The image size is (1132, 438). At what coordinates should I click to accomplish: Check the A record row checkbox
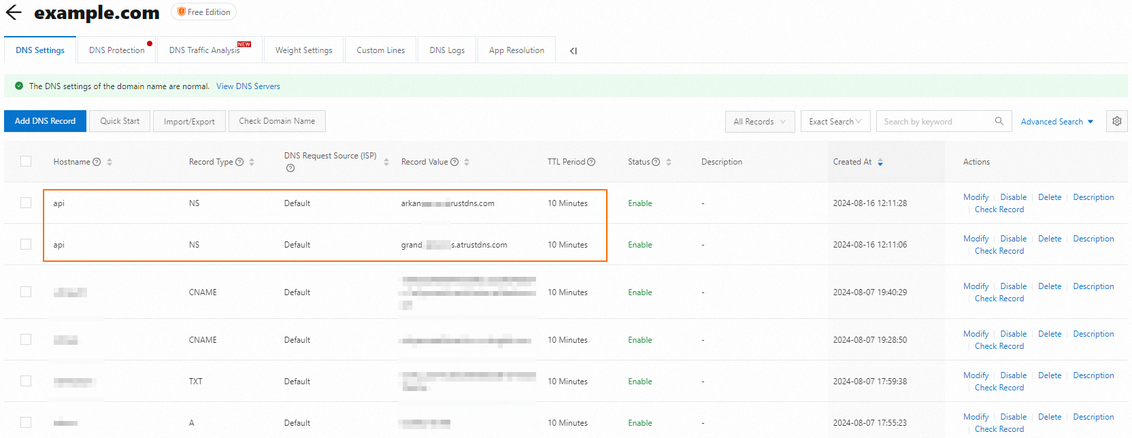point(26,422)
